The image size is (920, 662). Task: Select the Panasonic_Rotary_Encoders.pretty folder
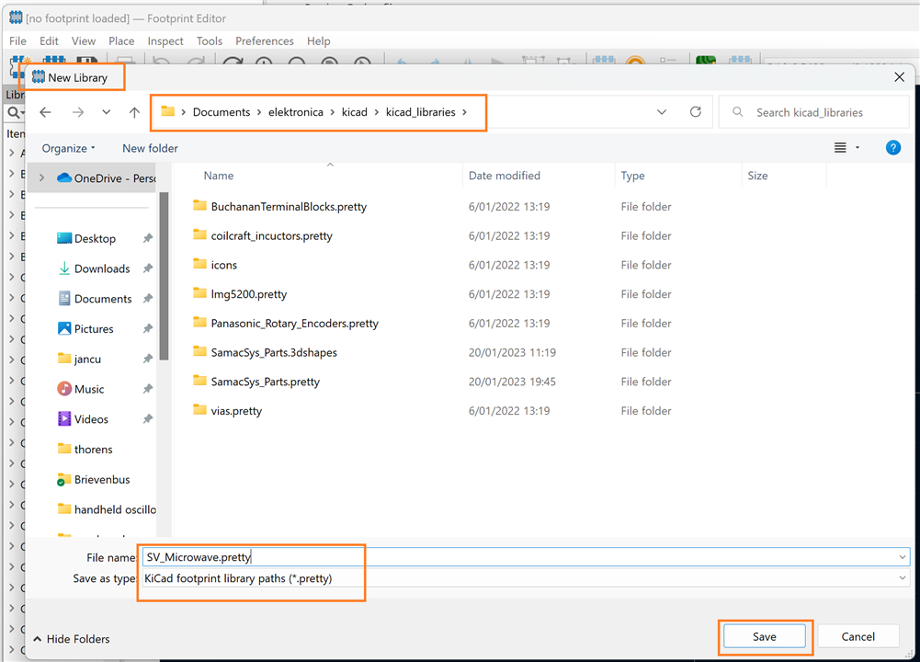[x=286, y=323]
